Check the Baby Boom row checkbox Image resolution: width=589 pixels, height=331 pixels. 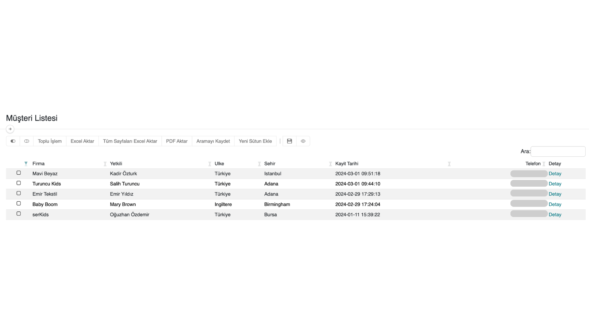pyautogui.click(x=19, y=204)
